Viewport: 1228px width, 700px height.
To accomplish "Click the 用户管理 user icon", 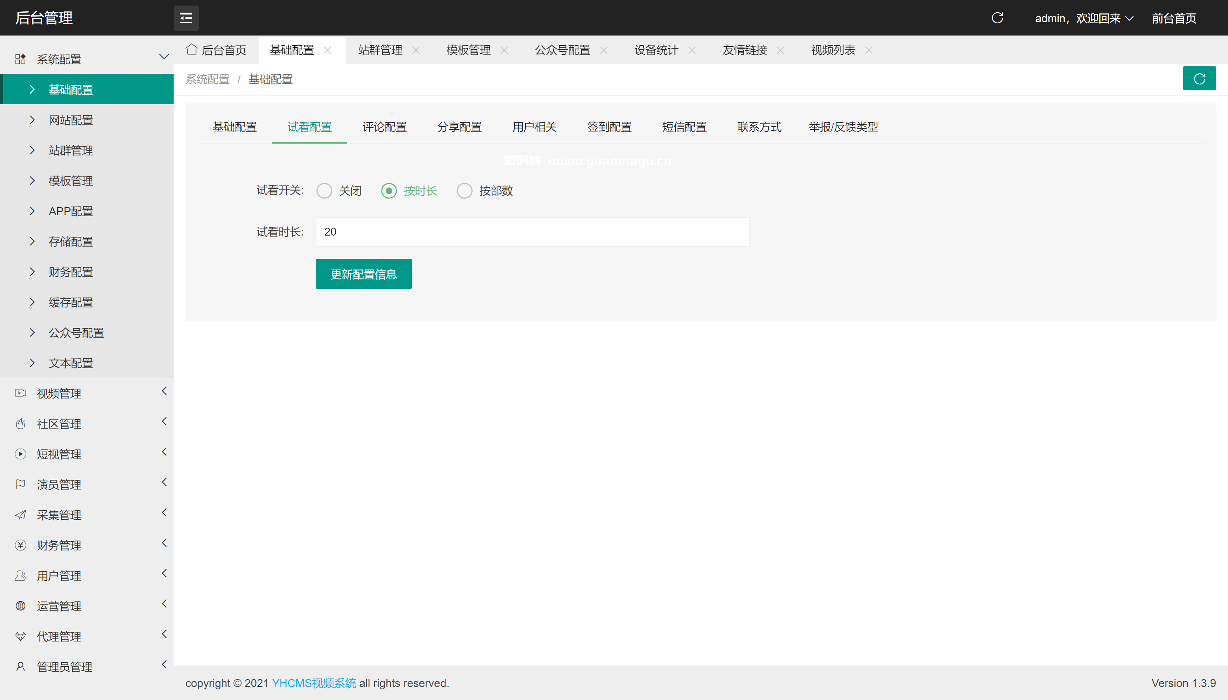I will (x=20, y=575).
